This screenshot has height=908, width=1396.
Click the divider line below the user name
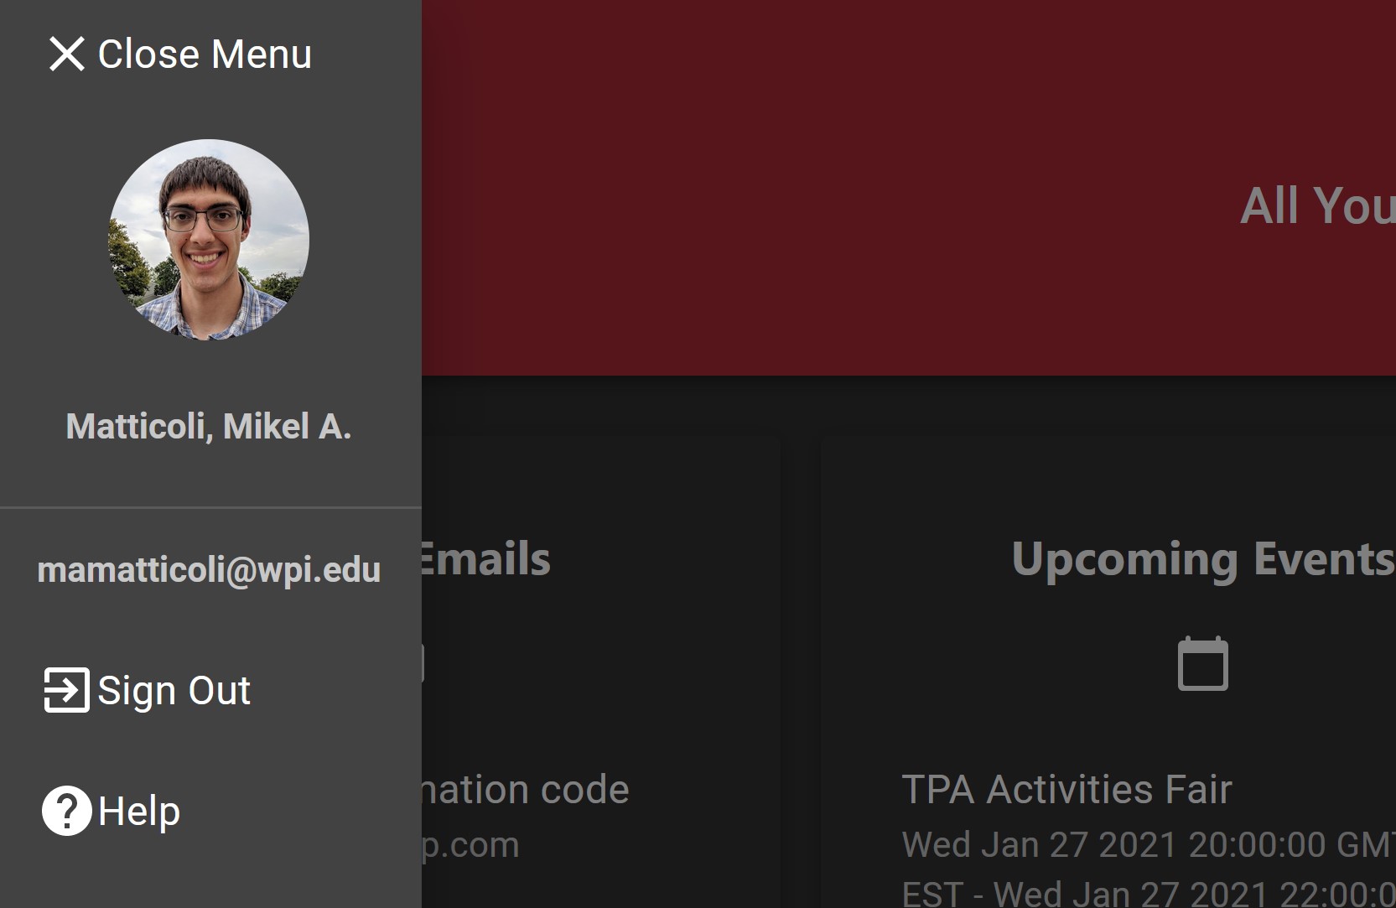point(210,507)
